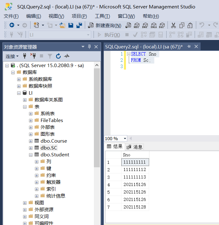The image size is (219, 225).
Task: Open a new DMX query
Action: (x=145, y=25)
